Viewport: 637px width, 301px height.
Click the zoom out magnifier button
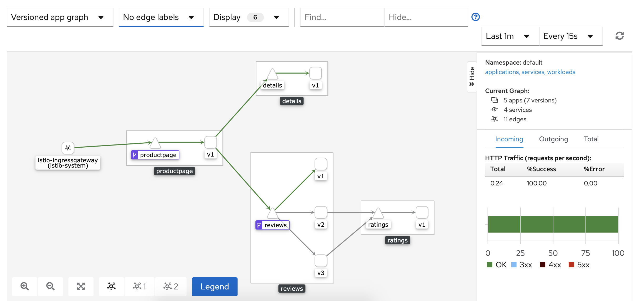click(50, 286)
